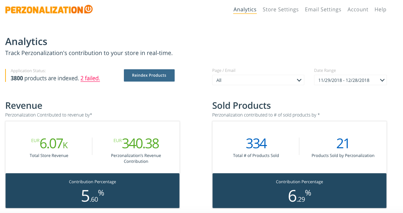Click the EUR 340.38 revenue contribution value
Screen dimensions: 403x213
pos(136,143)
